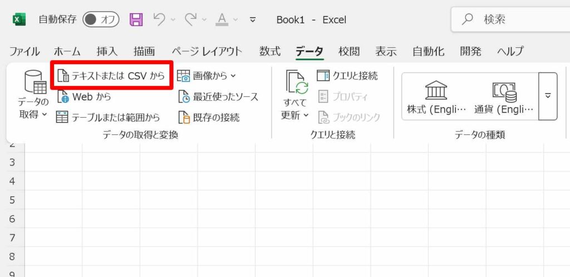Open Quick Access Toolbar customize menu
This screenshot has height=277, width=570.
pos(253,20)
